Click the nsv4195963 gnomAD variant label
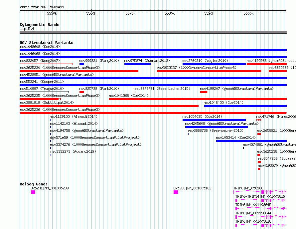 pyautogui.click(x=271, y=61)
